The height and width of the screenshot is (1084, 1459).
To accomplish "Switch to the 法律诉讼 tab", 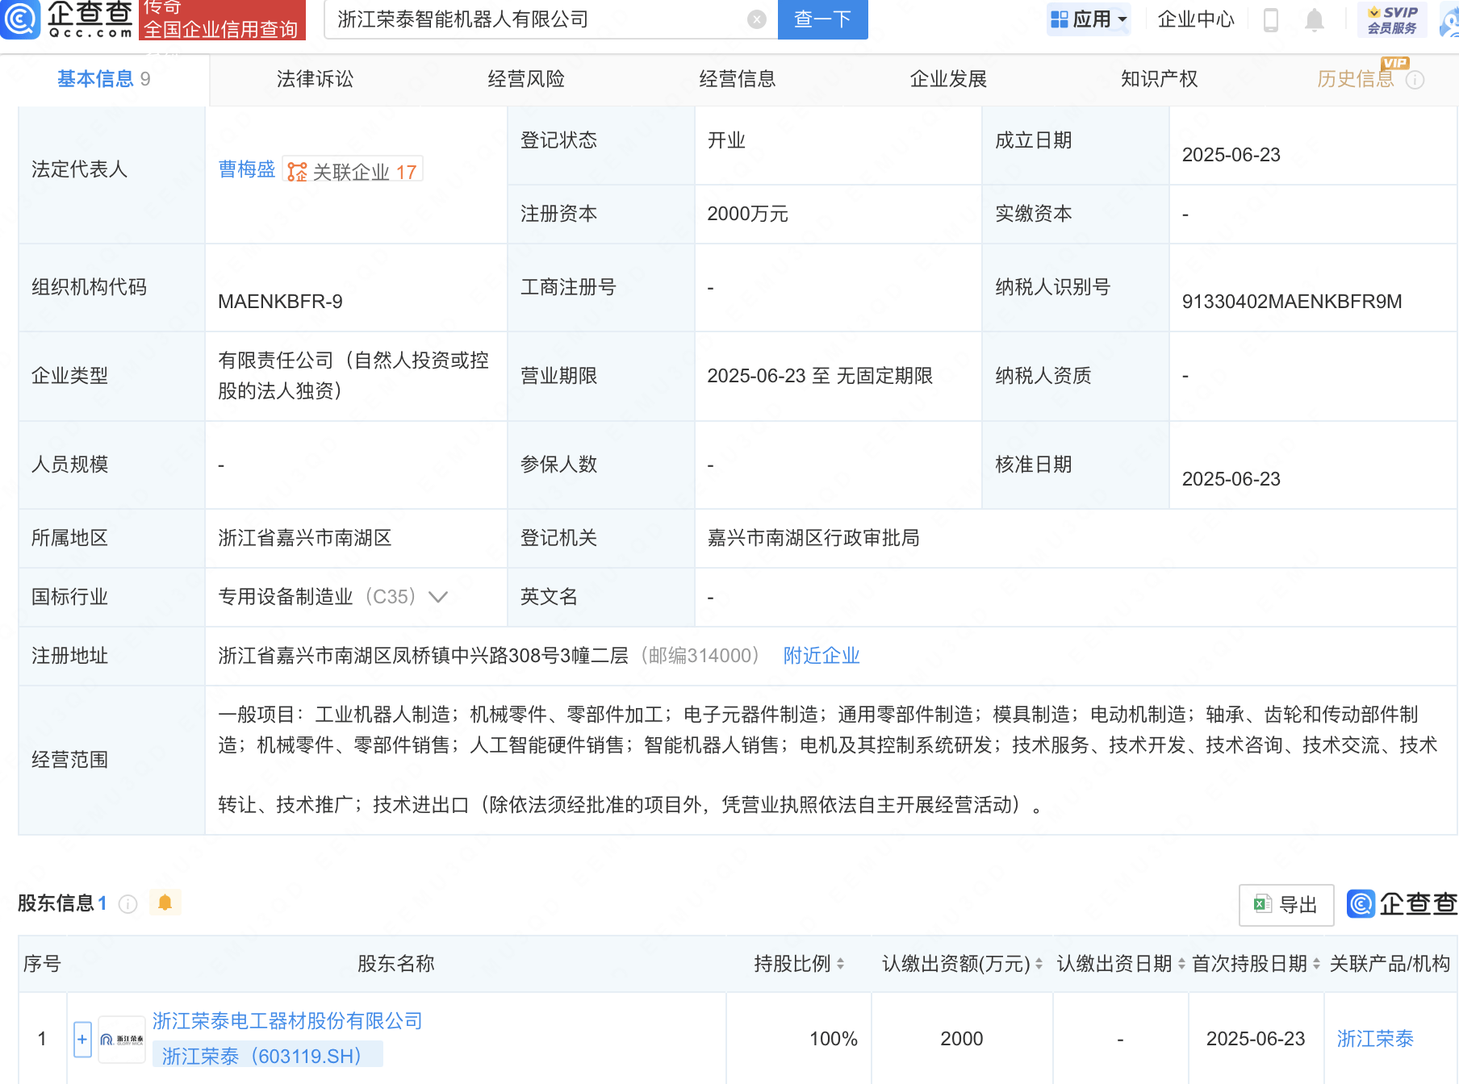I will 315,79.
